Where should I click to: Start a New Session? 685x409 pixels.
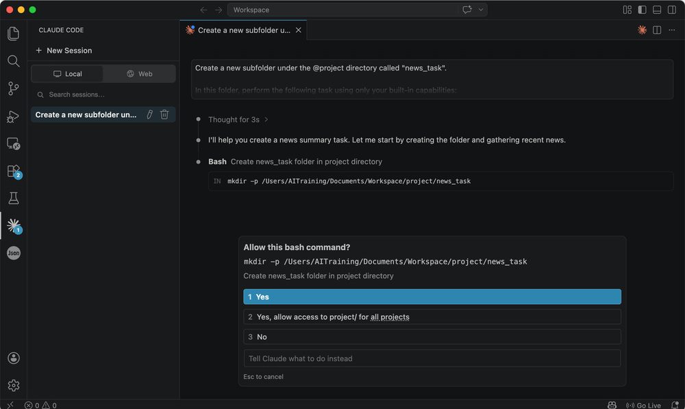pos(63,50)
